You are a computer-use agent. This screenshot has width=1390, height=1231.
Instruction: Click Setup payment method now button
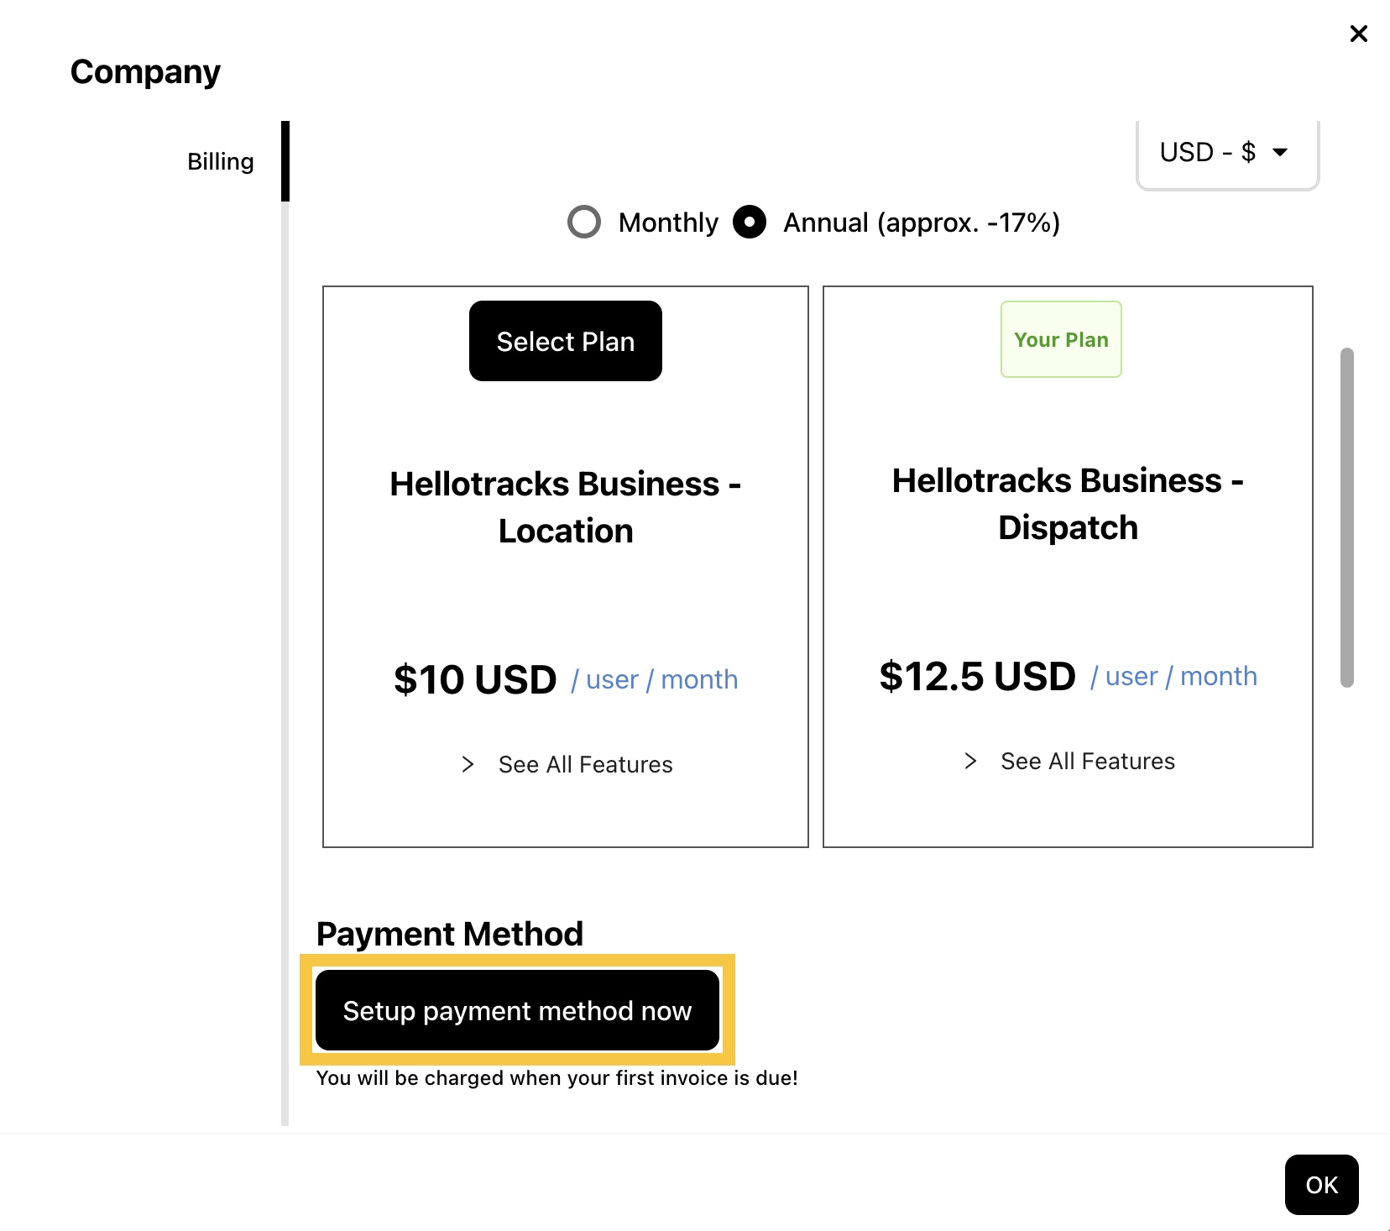click(517, 1010)
